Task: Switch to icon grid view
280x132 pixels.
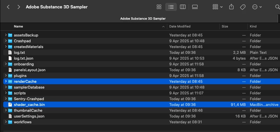Action: point(159,7)
